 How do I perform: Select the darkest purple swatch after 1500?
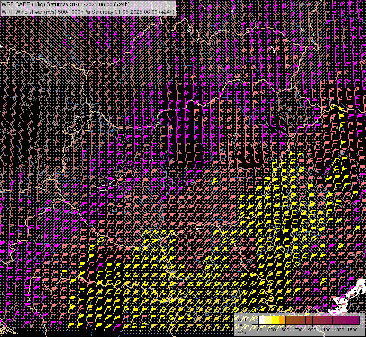tap(356, 320)
